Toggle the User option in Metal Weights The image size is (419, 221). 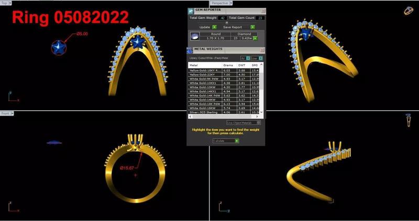click(257, 58)
